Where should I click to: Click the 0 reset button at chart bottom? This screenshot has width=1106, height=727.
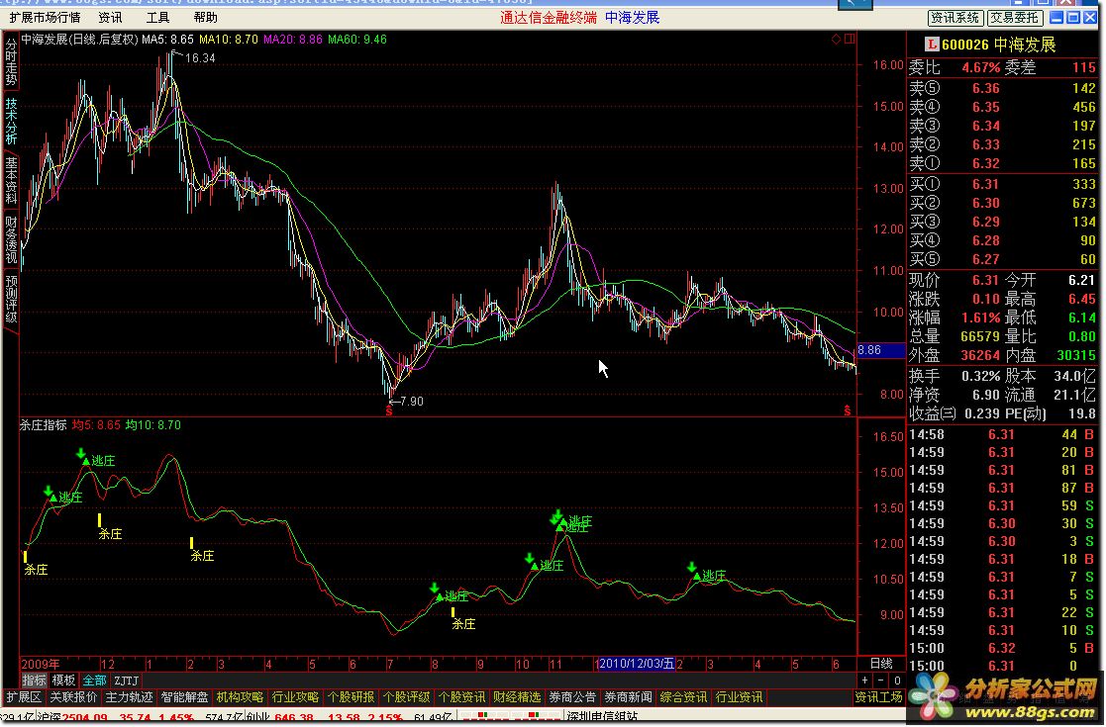pos(896,681)
